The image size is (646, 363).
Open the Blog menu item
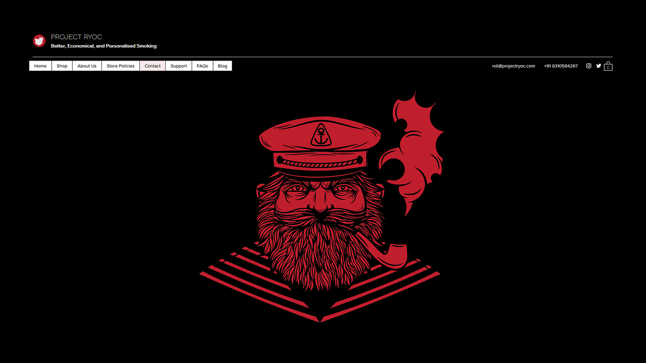(x=222, y=66)
